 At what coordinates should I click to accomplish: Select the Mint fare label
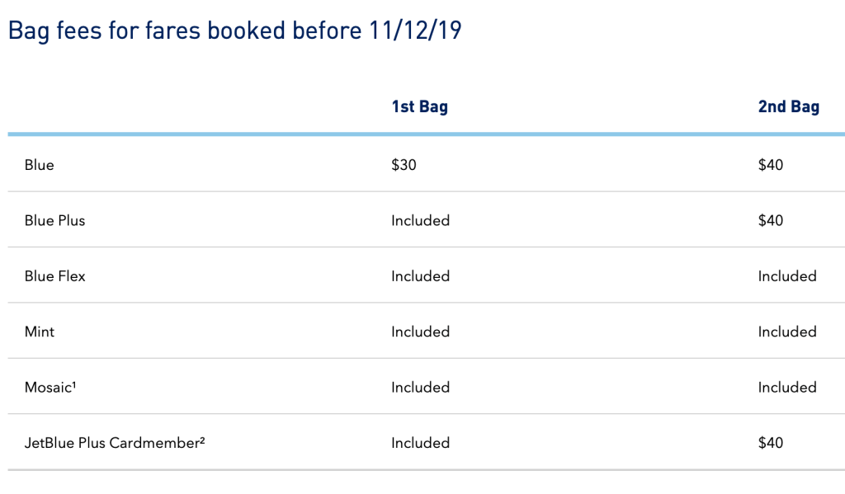tap(40, 332)
